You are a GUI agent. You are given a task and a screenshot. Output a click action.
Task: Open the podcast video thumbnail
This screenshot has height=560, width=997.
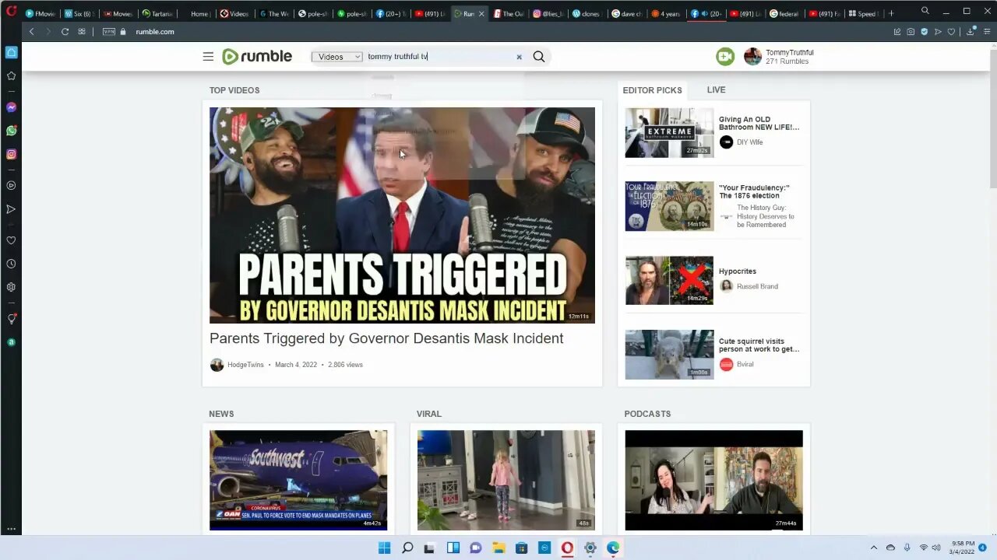713,480
